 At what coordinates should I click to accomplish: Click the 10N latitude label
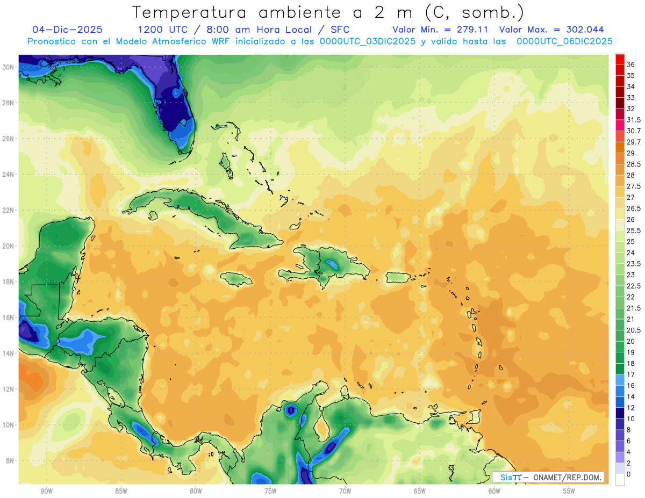[9, 425]
